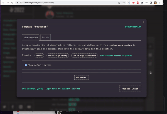Toggle the browser side panel icon

(151, 3)
